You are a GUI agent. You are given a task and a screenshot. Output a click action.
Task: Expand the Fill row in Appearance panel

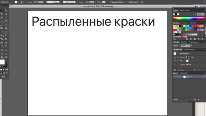pyautogui.click(x=178, y=61)
